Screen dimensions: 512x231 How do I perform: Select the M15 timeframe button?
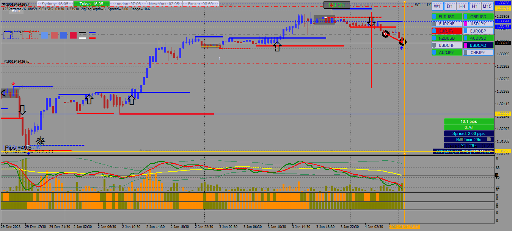[487, 6]
